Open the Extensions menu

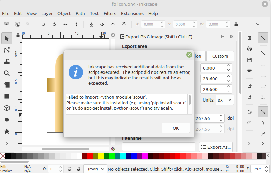point(132,13)
